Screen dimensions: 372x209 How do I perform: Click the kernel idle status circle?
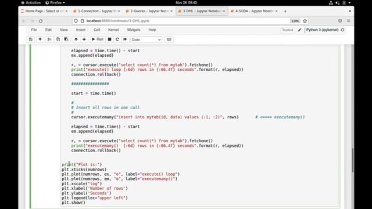click(x=342, y=30)
